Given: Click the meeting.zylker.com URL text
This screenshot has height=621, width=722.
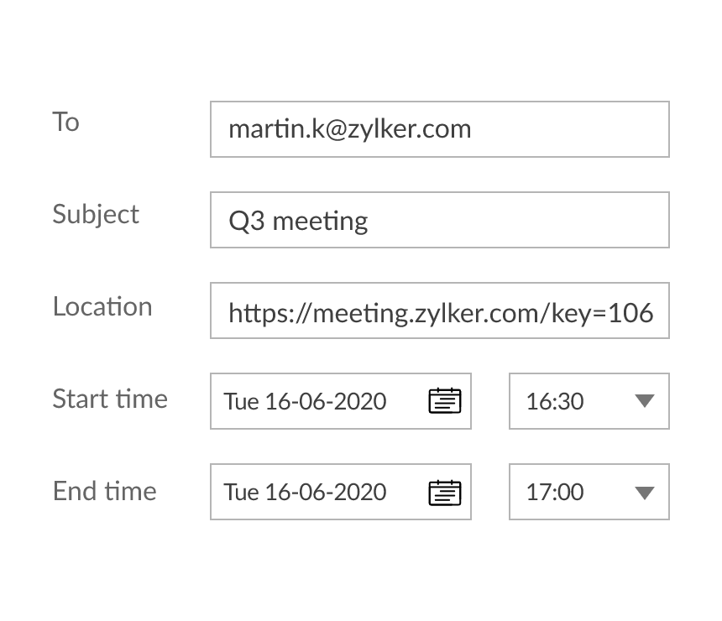Looking at the screenshot, I should tap(420, 313).
